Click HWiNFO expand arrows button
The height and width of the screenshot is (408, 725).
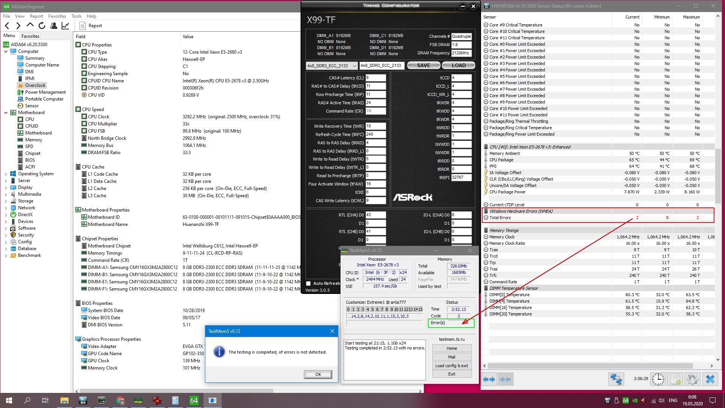pos(489,379)
